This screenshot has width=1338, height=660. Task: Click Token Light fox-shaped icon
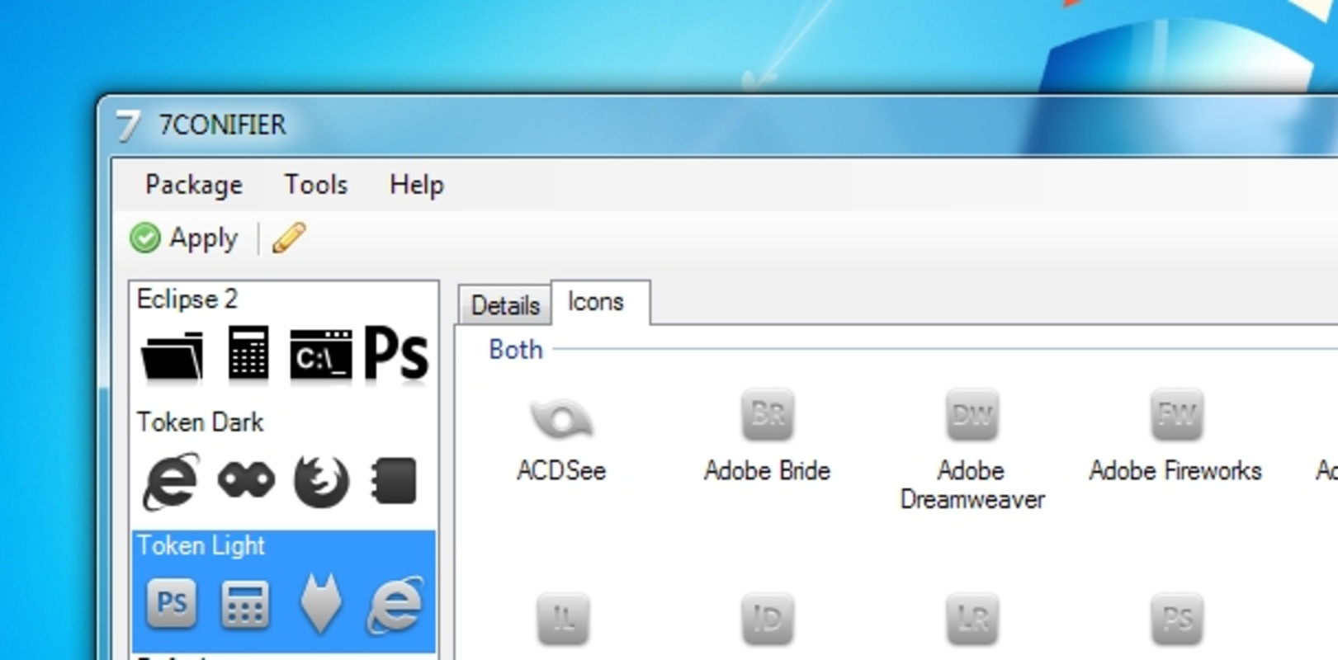[320, 605]
